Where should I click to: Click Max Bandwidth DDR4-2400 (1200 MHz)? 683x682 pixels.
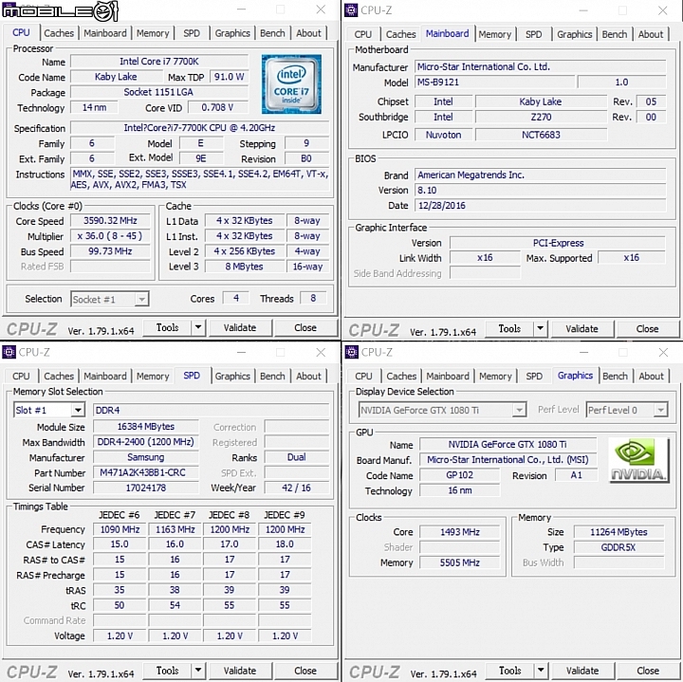point(146,442)
